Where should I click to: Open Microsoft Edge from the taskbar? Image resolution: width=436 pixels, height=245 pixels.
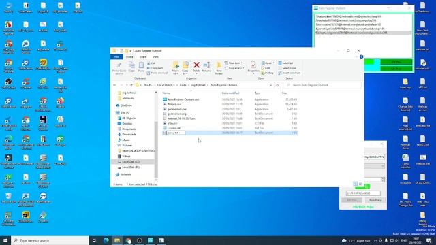[x=106, y=240]
